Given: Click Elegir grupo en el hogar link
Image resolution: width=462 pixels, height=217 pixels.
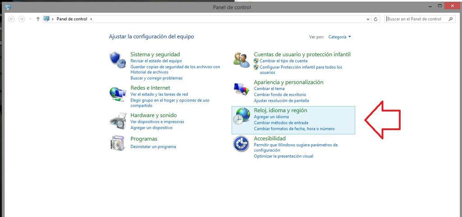Looking at the screenshot, I should tap(170, 103).
